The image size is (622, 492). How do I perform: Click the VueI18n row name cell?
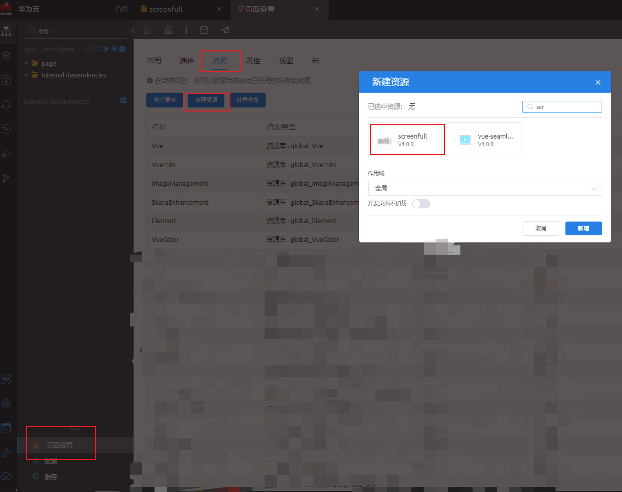[204, 165]
